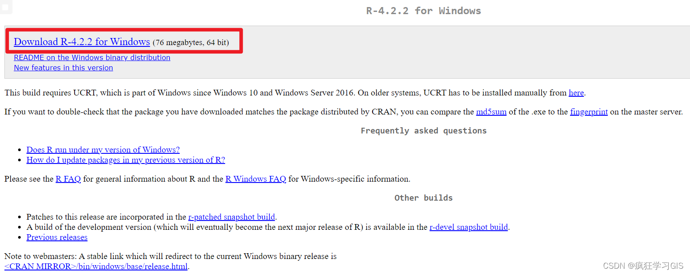Visit the R Windows FAQ link
This screenshot has height=274, width=690.
256,179
